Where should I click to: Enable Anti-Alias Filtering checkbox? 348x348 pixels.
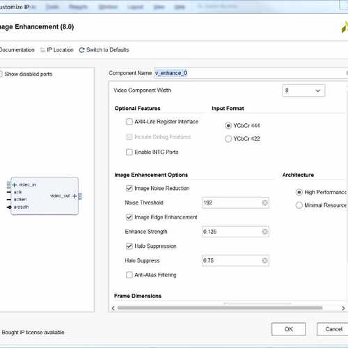point(129,275)
